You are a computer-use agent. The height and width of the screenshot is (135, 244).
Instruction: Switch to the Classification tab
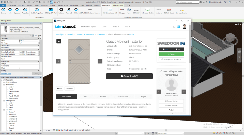point(123,97)
